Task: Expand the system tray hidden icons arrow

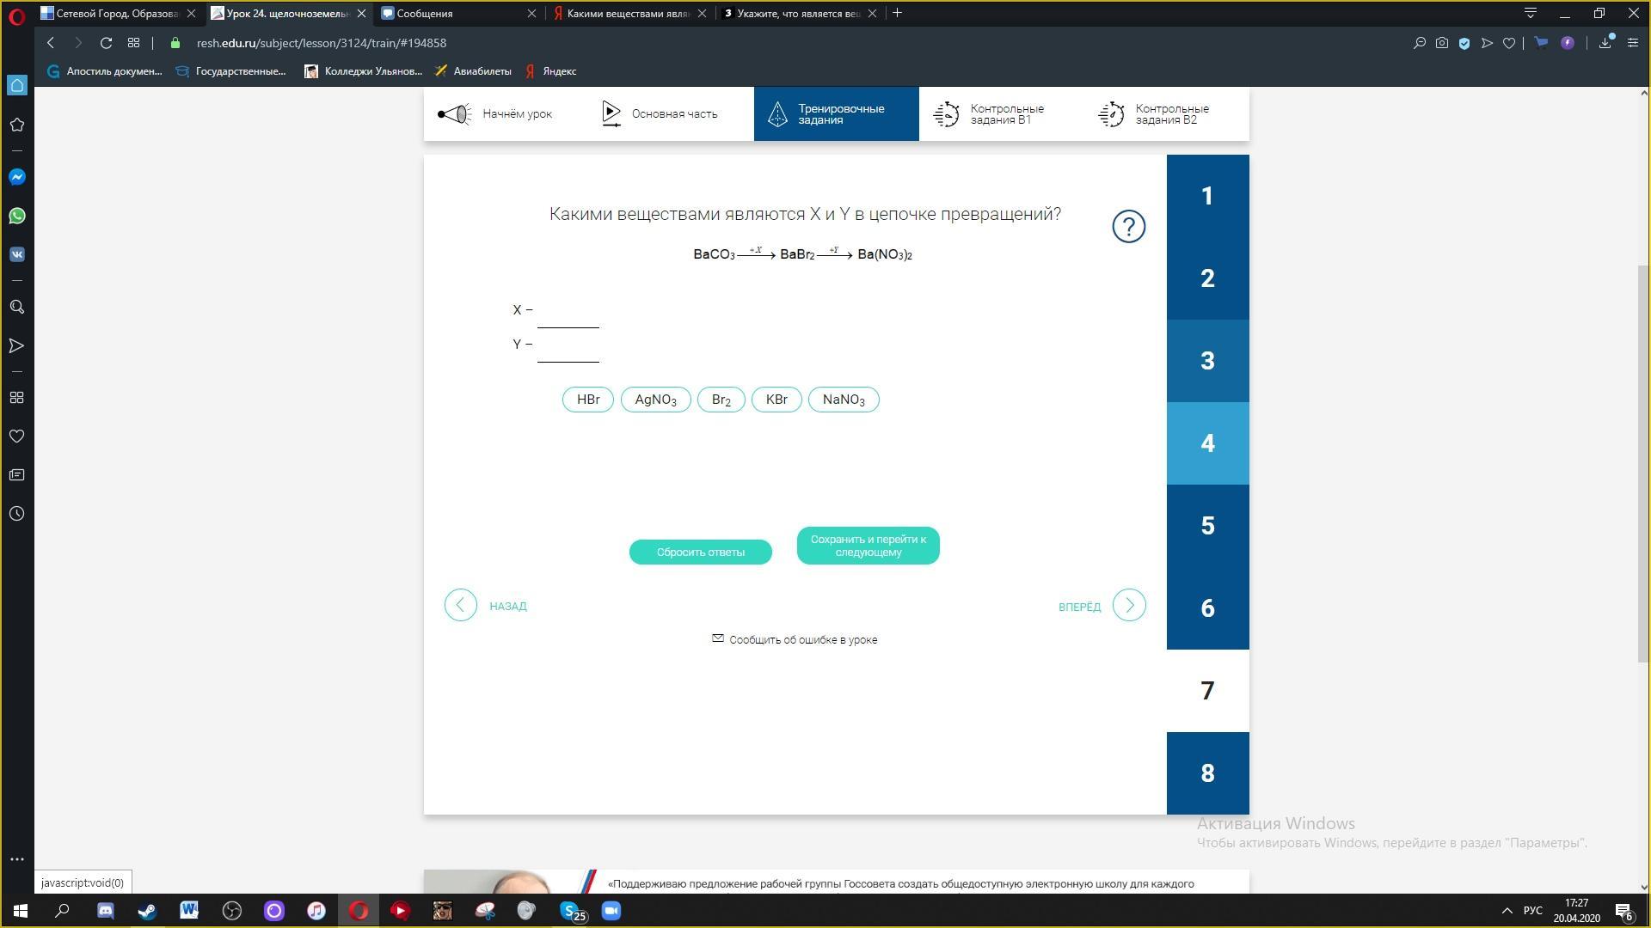Action: tap(1507, 911)
